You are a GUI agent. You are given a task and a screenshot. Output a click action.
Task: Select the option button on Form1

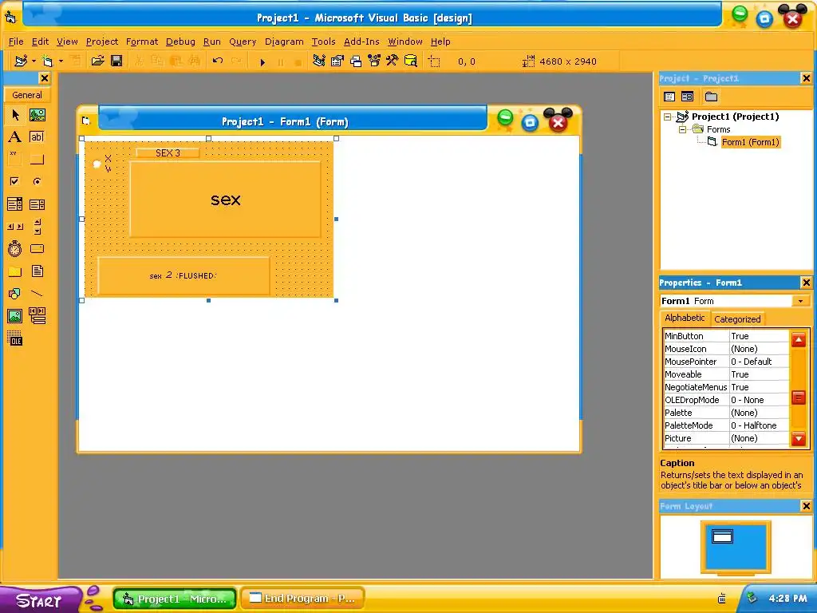[102, 163]
